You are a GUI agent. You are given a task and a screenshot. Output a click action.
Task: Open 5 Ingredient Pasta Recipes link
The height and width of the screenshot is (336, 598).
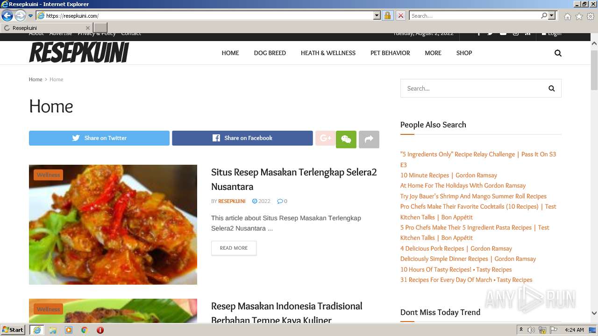pos(475,233)
